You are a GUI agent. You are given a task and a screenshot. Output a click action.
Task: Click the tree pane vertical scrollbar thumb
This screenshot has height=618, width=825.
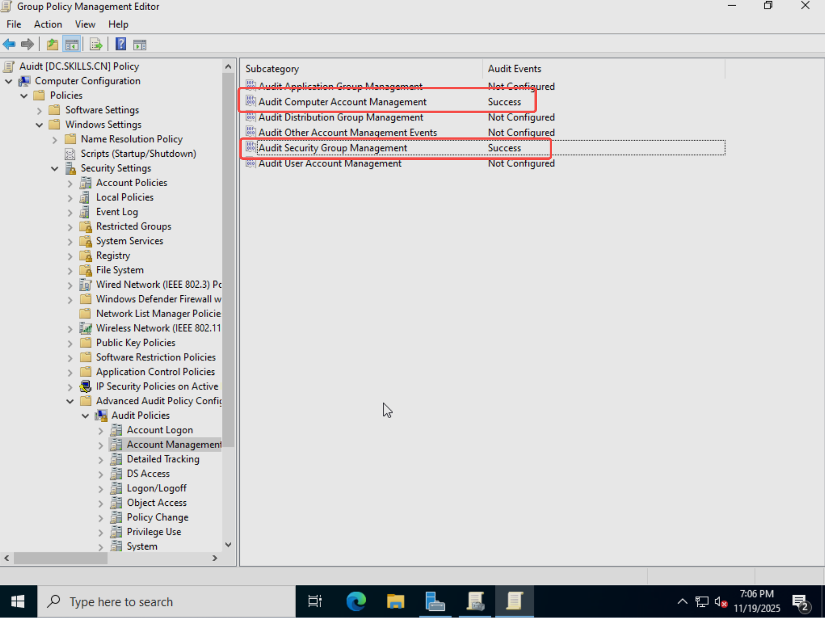pyautogui.click(x=228, y=260)
